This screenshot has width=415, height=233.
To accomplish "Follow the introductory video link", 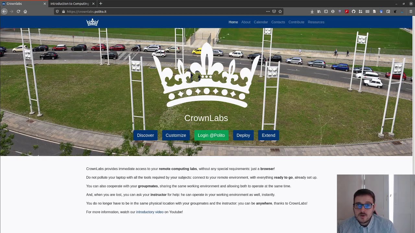I will (x=150, y=212).
